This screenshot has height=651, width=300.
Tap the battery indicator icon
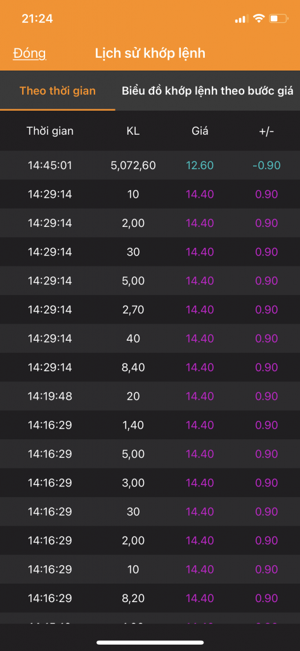coord(278,18)
